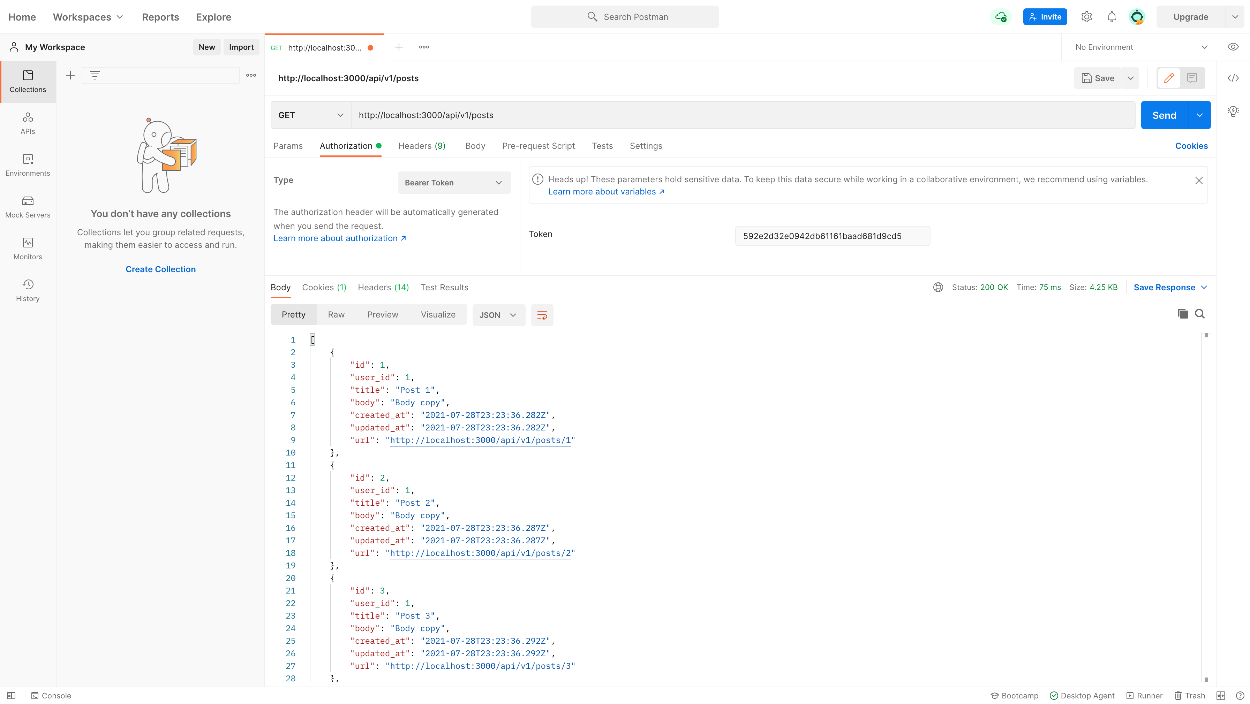The height and width of the screenshot is (704, 1250).
Task: Click the Search Postman box
Action: [625, 17]
